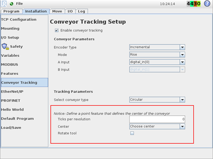Click the Safety shield lock icon
The width and height of the screenshot is (213, 159).
click(5, 46)
